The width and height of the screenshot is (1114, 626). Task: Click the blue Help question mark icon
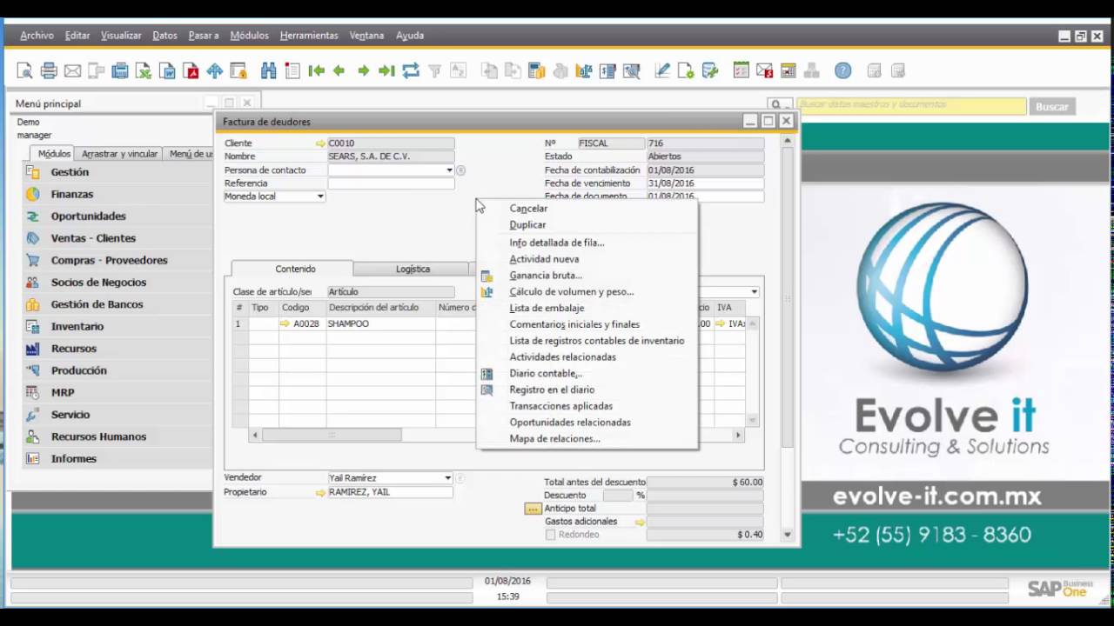[x=842, y=71]
